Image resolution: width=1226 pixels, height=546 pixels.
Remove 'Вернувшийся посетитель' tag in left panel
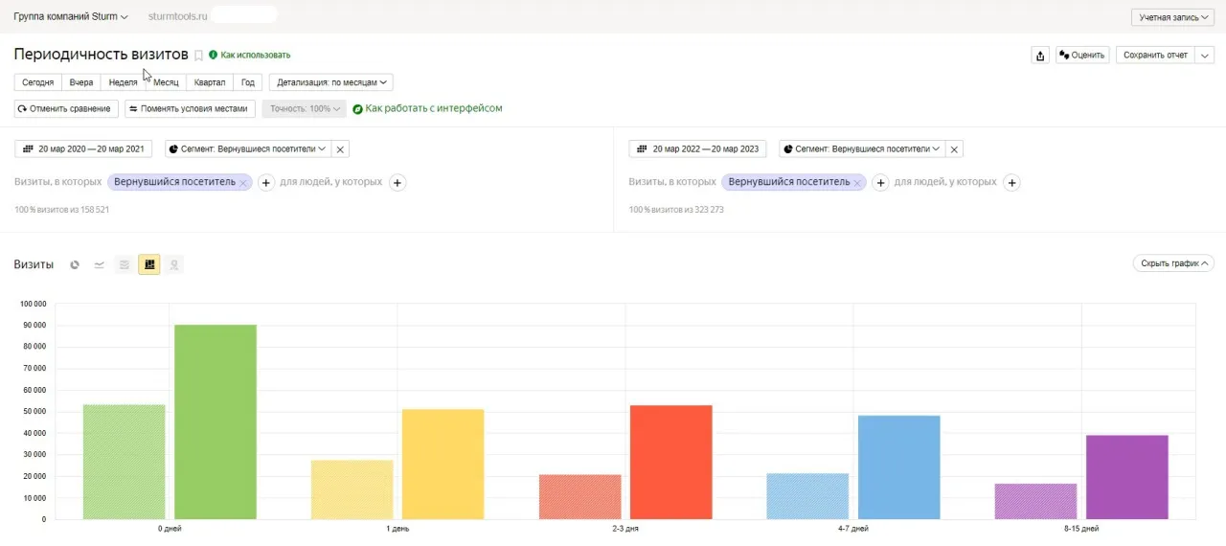[243, 183]
